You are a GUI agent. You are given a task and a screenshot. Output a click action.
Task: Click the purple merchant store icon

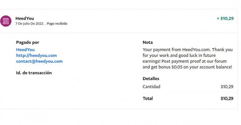click(x=6, y=21)
